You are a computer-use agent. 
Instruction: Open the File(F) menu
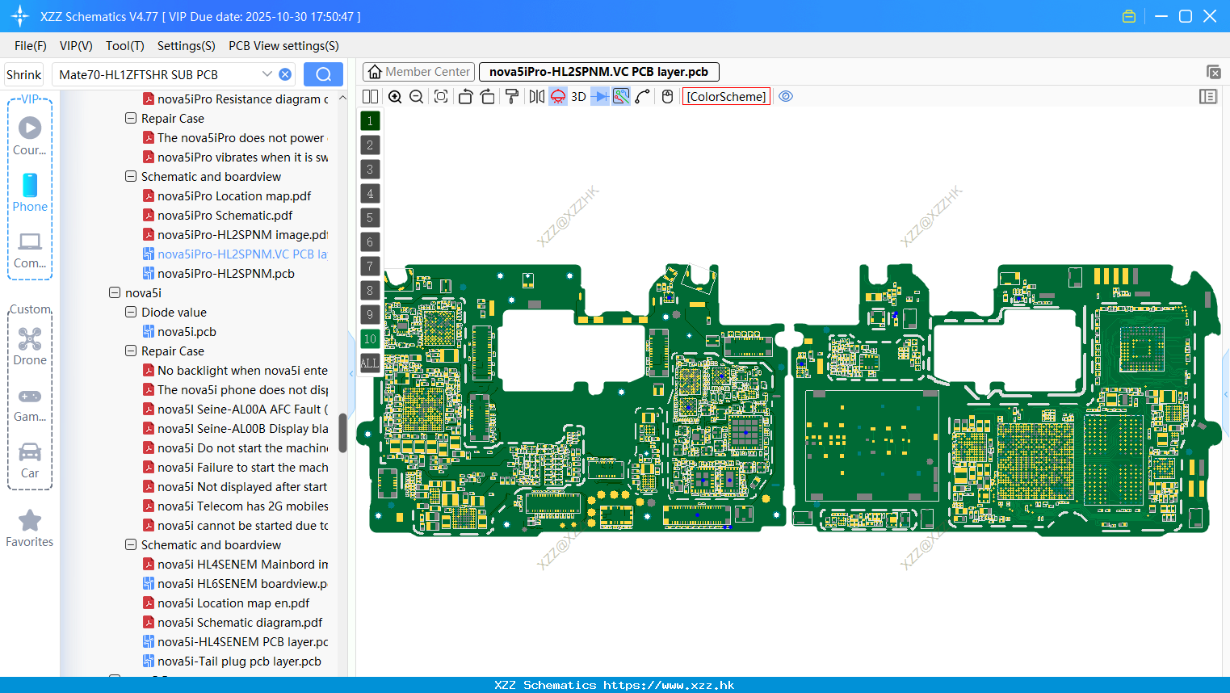coord(31,46)
